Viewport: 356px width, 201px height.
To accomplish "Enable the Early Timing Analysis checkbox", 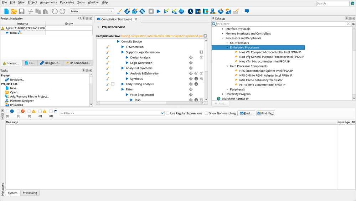I will coord(113,84).
